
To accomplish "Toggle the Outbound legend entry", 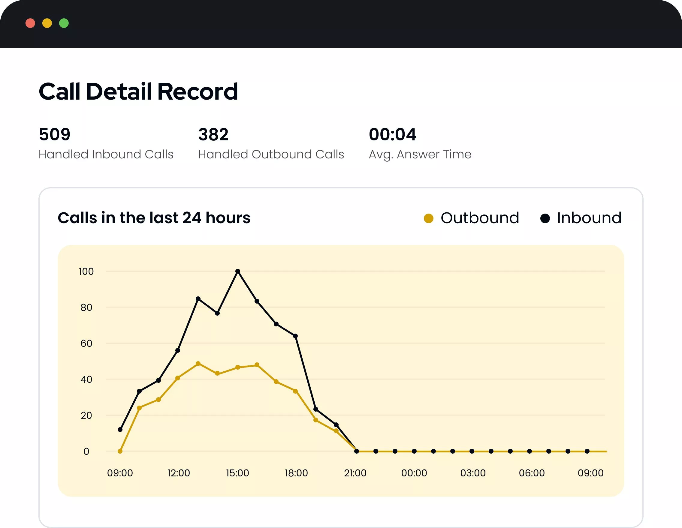I will 472,218.
